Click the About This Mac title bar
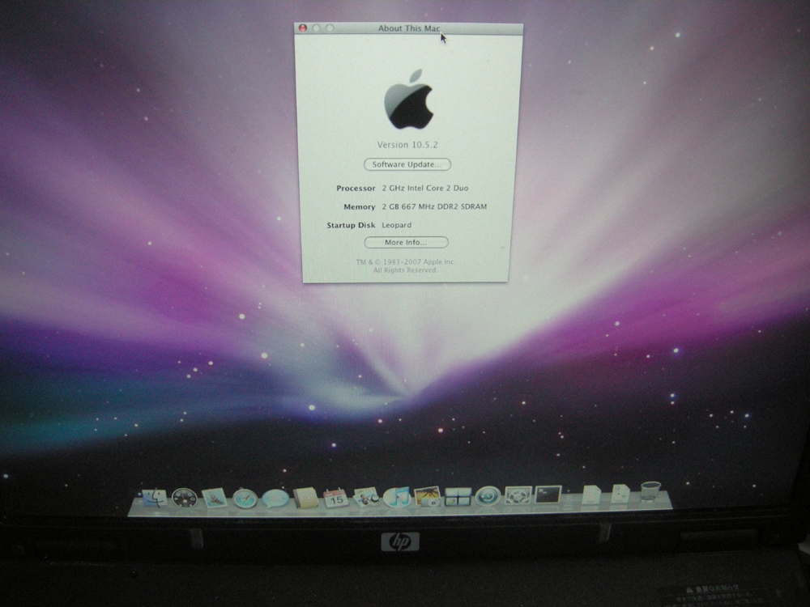This screenshot has width=810, height=607. pyautogui.click(x=408, y=28)
